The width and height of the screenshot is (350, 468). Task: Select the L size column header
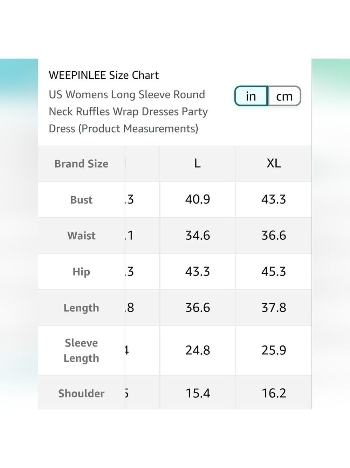coord(198,163)
